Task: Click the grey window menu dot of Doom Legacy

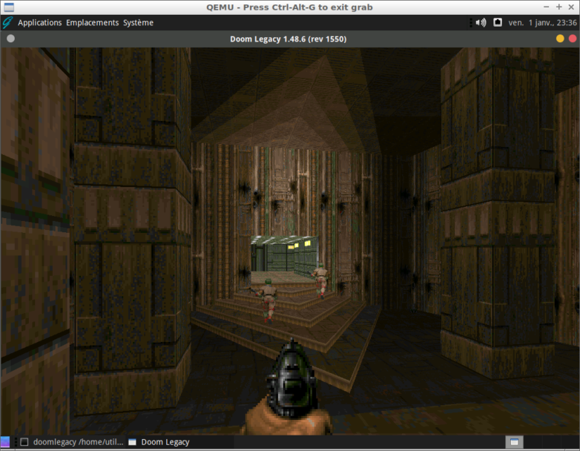Action: [10, 39]
